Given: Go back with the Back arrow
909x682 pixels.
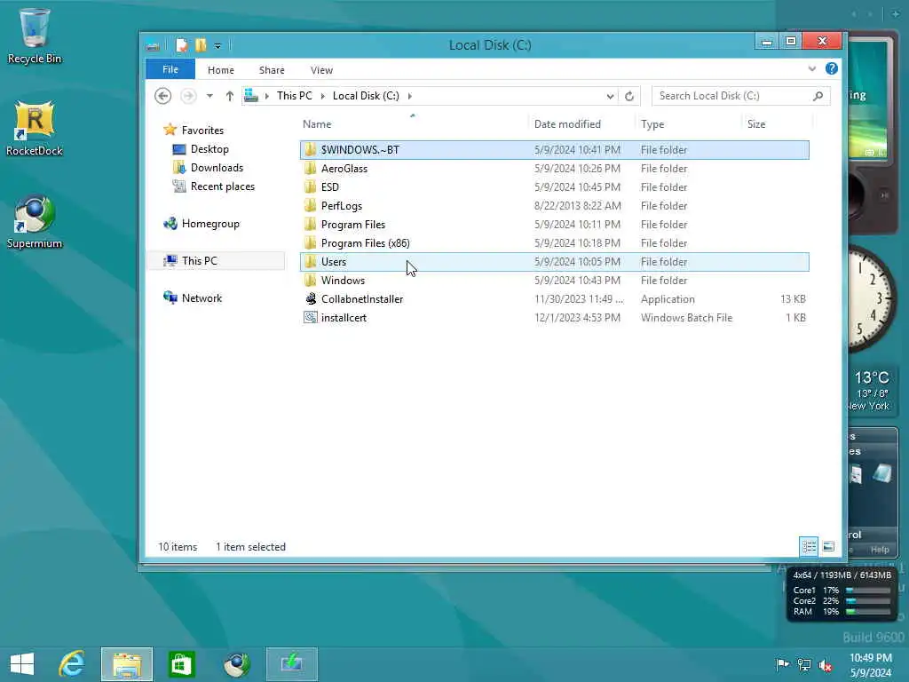Looking at the screenshot, I should click(x=163, y=96).
